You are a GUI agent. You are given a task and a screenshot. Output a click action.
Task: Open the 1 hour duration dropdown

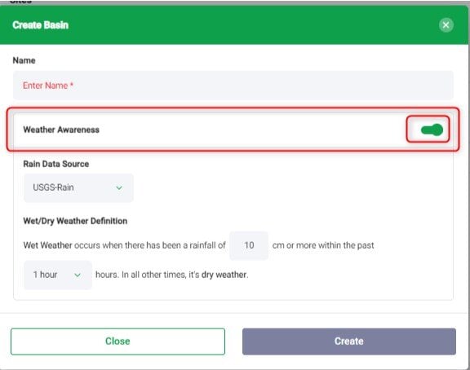pos(58,275)
